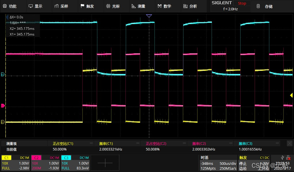The height and width of the screenshot is (172, 294).
Task: Click the network disconnected status icon
Action: tap(288, 158)
